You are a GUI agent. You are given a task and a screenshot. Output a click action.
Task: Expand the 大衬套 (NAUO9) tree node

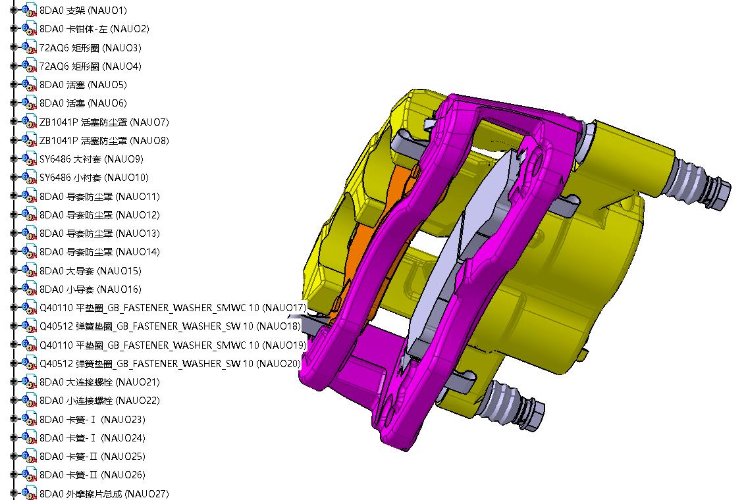[13, 159]
